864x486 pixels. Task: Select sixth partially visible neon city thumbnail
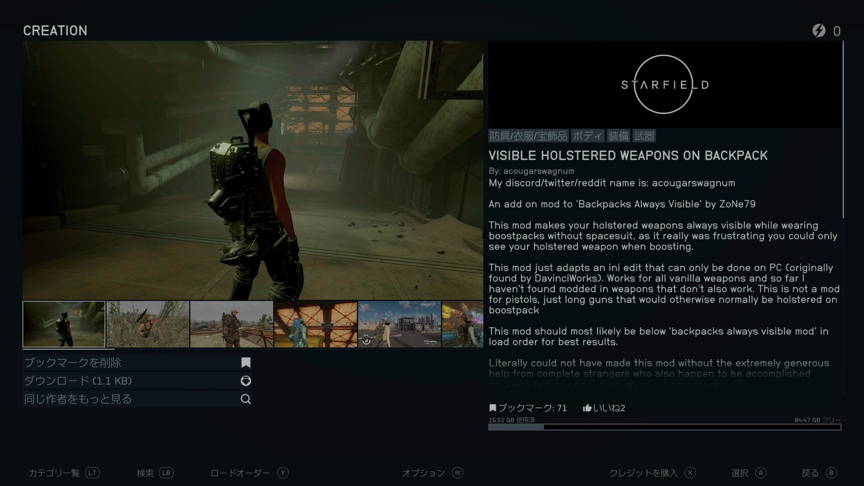(463, 324)
